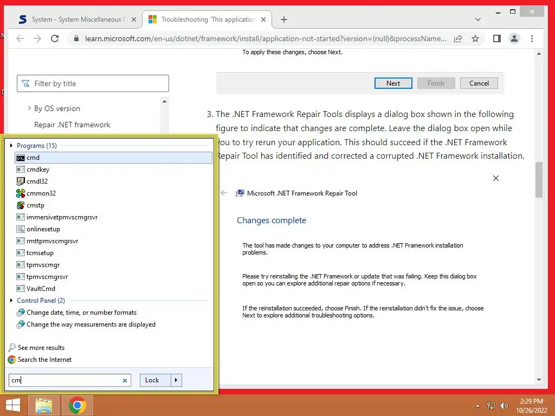
Task: Click the learn.microsoft.com address bar URL
Action: coord(266,38)
